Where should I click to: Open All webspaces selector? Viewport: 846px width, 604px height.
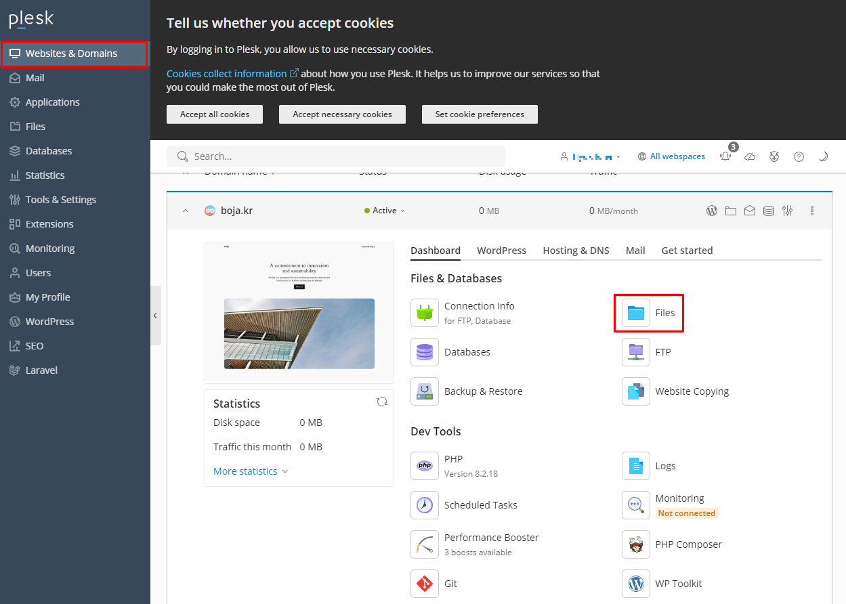point(671,156)
